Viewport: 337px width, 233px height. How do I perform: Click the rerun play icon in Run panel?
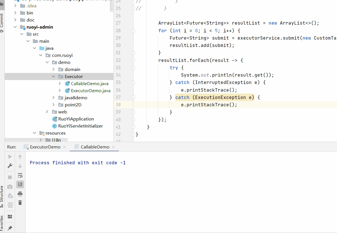10,157
